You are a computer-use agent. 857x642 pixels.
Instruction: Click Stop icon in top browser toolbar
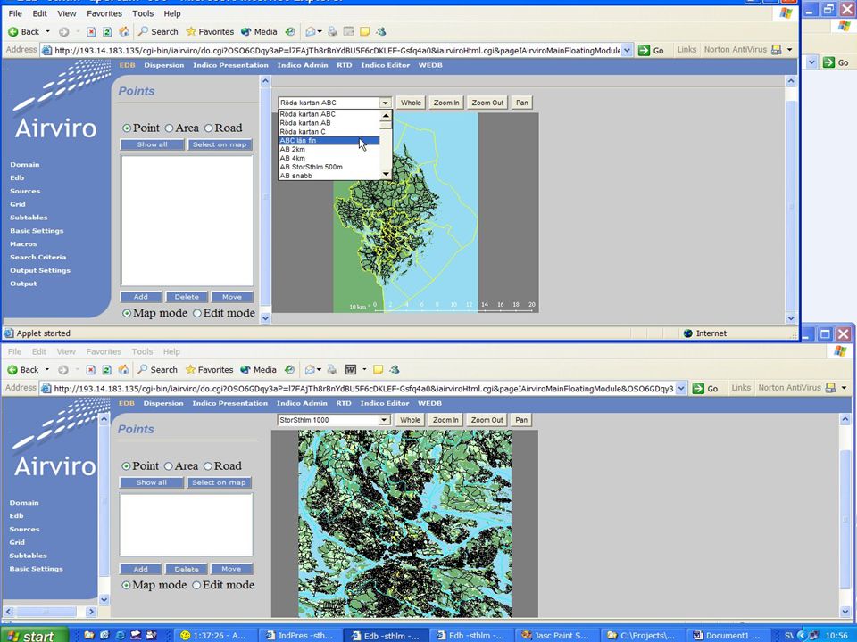click(91, 32)
